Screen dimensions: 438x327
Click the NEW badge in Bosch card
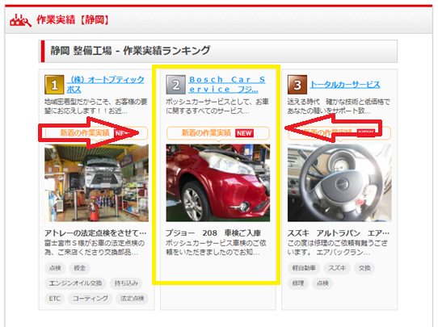(x=244, y=133)
